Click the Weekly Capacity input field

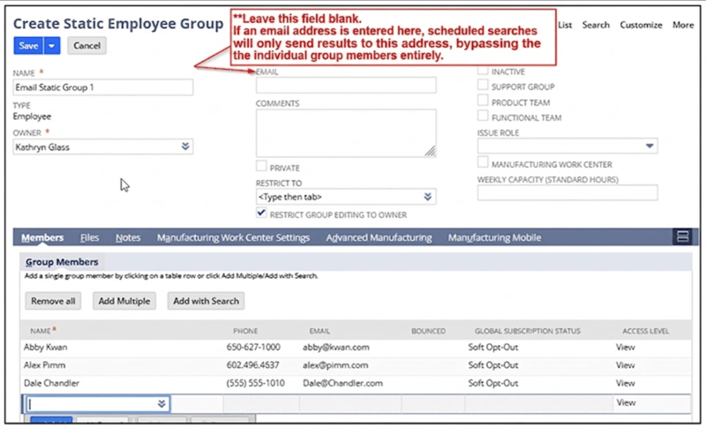coord(567,192)
